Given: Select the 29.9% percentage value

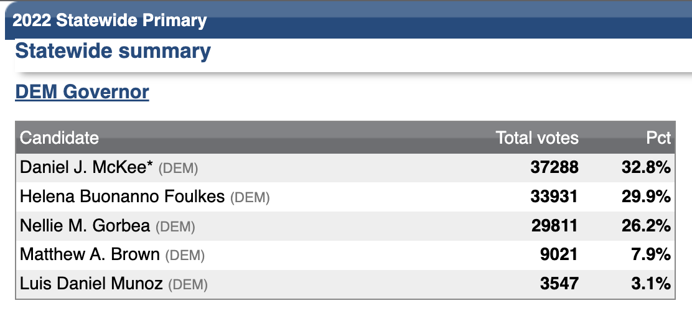Looking at the screenshot, I should [x=647, y=197].
